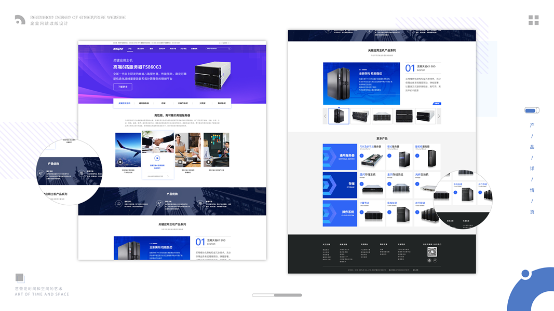Click the third round icon in 产品优势 band

click(200, 204)
